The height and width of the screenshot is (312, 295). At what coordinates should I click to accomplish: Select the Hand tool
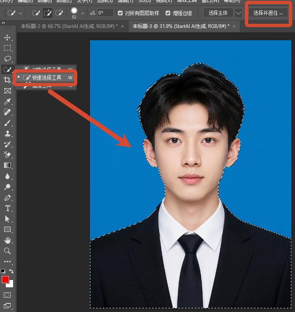tap(7, 241)
